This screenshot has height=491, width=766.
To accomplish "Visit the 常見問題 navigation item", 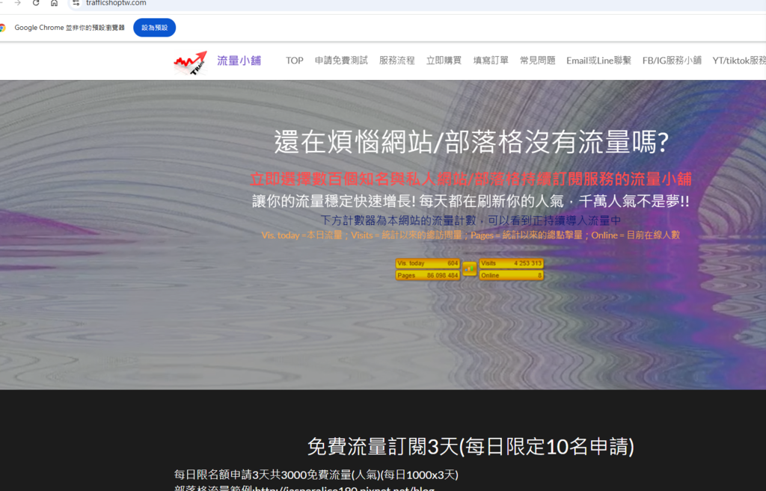I will 537,61.
